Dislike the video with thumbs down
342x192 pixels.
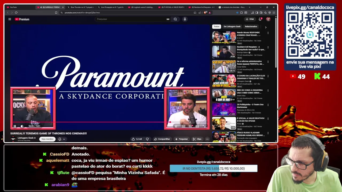coord(147,139)
